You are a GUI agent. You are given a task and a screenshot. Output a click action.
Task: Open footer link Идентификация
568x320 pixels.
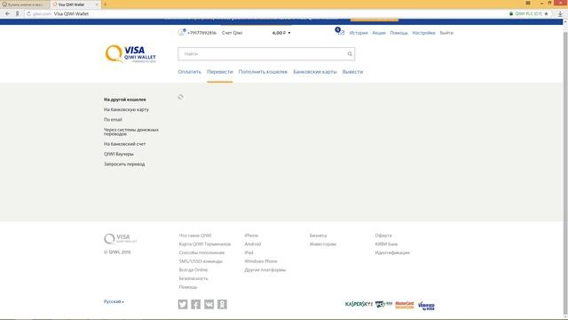coord(392,252)
